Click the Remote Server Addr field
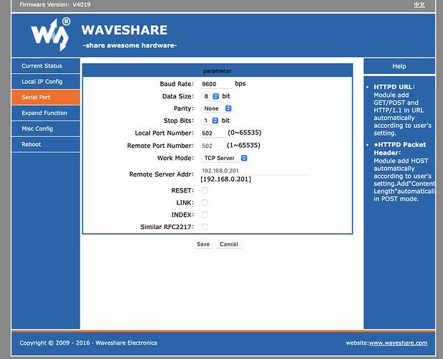Viewport: 443px width, 359px height. [x=254, y=170]
